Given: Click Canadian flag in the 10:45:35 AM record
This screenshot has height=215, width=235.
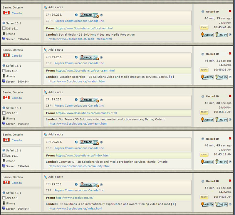Looking at the screenshot, I should click(6, 55).
